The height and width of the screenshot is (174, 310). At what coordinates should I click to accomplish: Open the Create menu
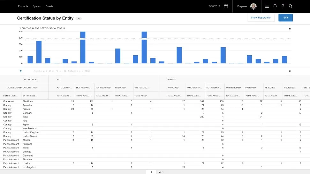pos(49,6)
